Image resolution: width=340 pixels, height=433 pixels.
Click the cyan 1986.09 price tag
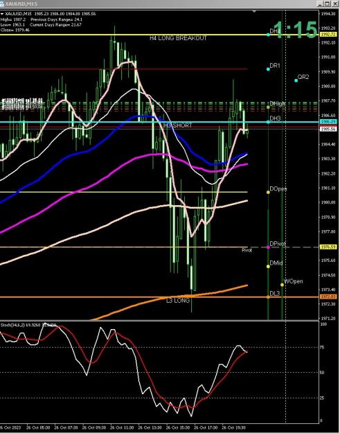tap(328, 122)
